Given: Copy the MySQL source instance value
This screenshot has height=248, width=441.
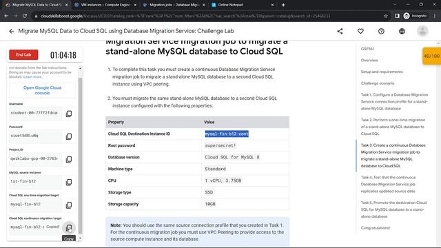Looking at the screenshot, I should (x=69, y=182).
